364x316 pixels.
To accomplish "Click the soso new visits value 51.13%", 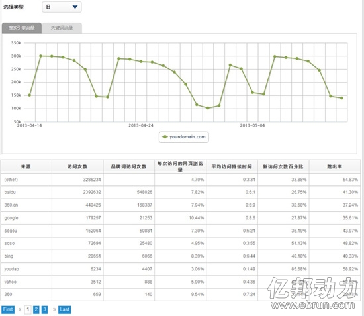I will (299, 243).
